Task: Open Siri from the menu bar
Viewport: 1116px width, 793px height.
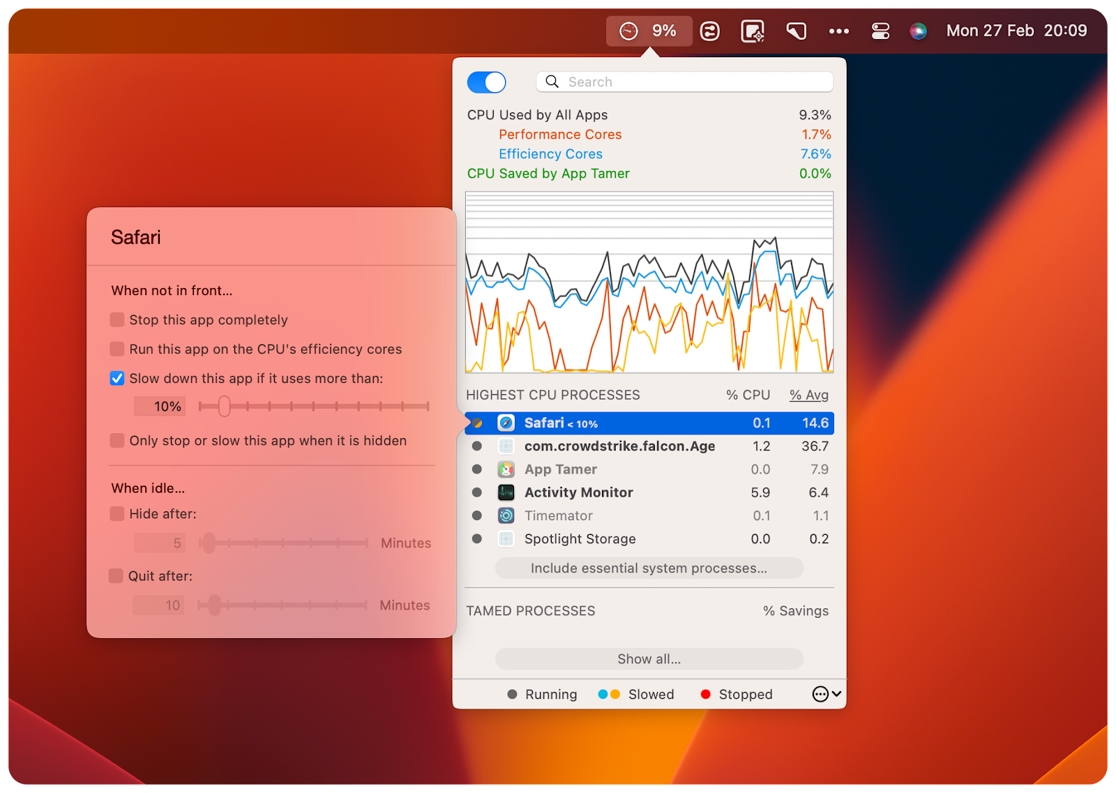Action: (918, 31)
